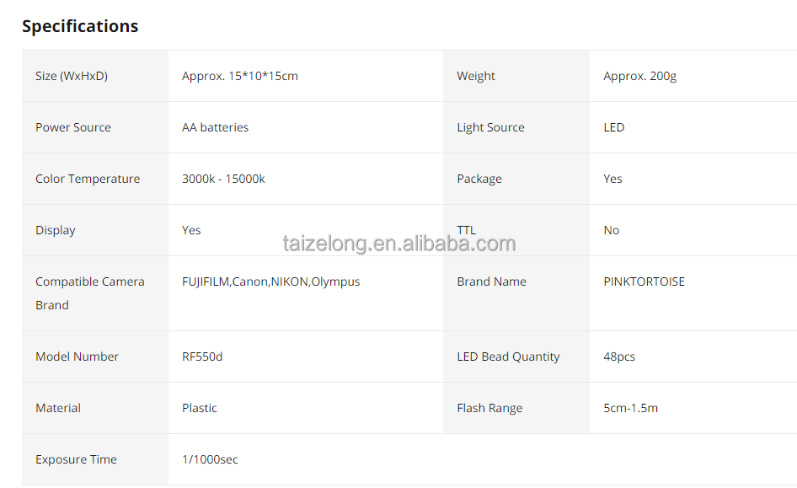Click the Weight label
797x488 pixels.
(x=476, y=76)
